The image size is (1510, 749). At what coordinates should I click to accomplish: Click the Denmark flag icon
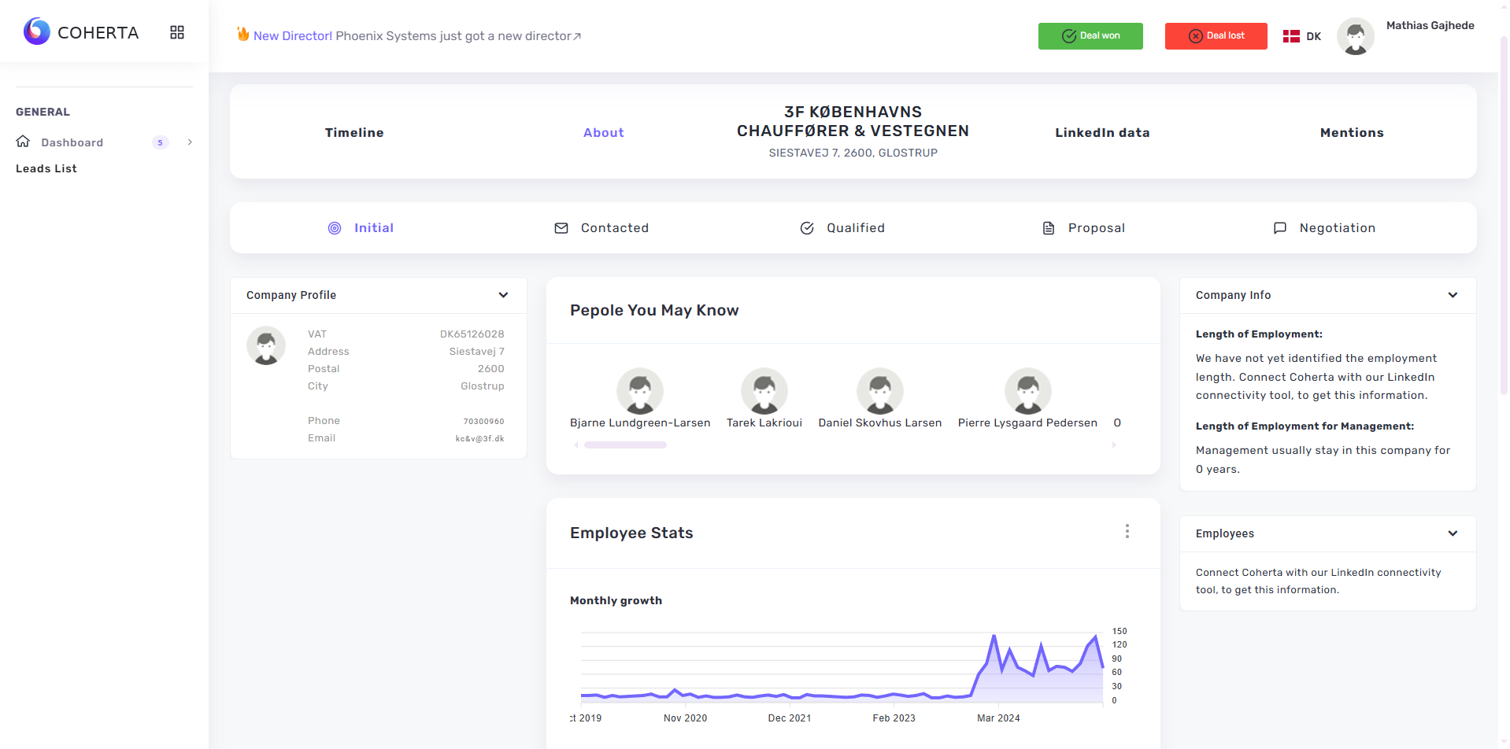(1291, 36)
